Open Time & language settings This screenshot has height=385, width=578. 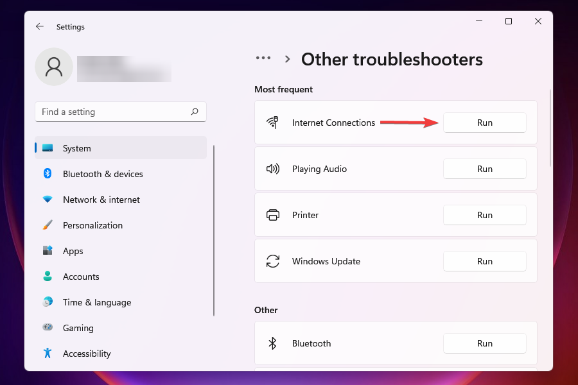tap(121, 302)
